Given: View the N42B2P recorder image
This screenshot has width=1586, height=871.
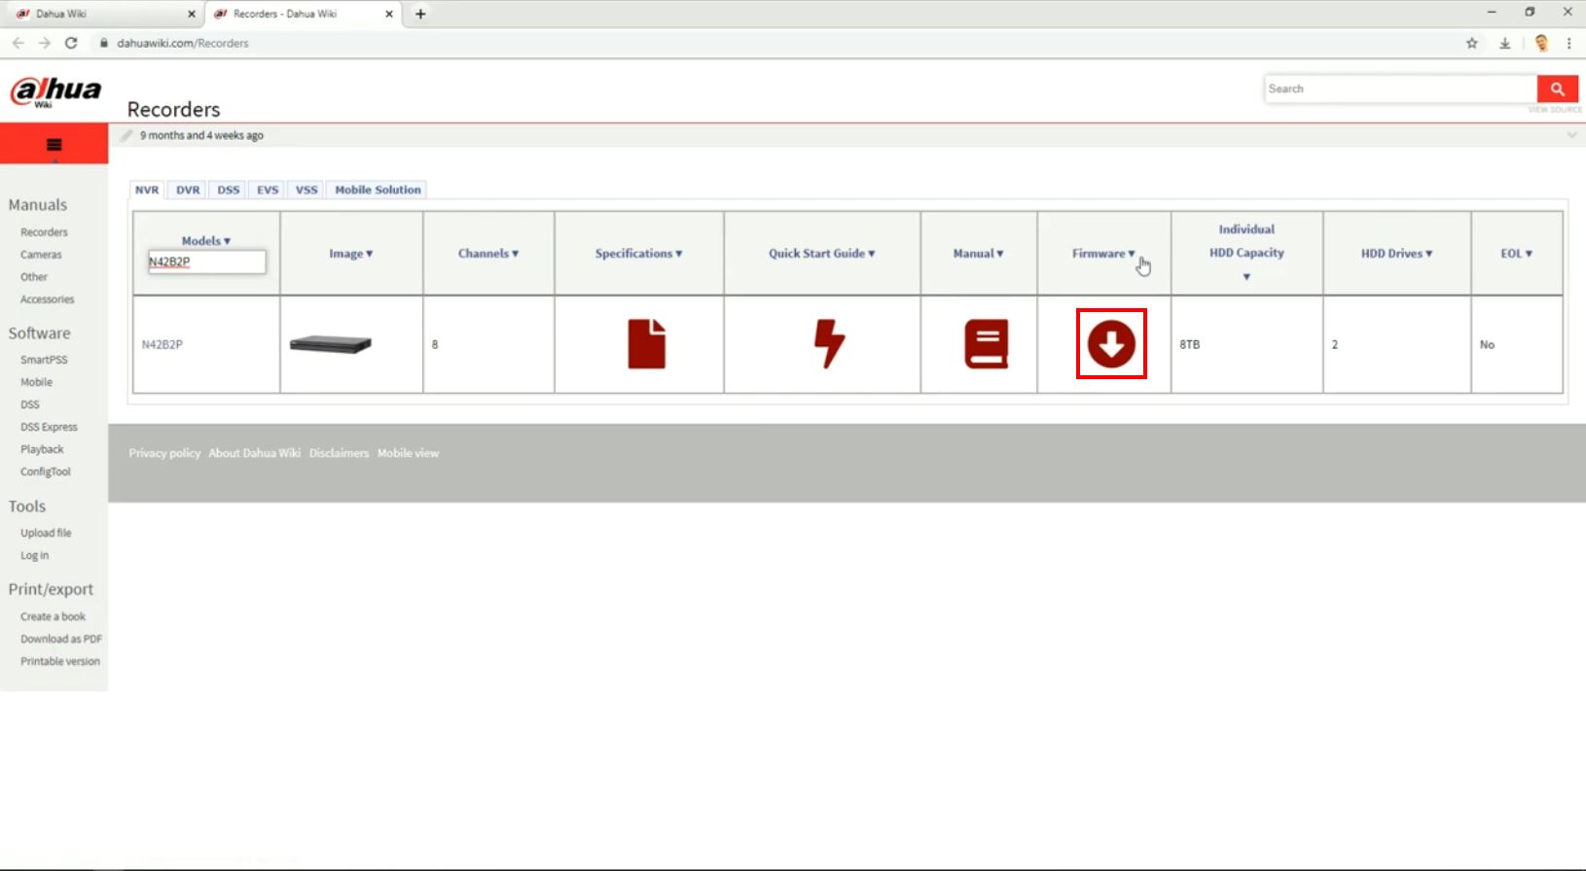Looking at the screenshot, I should click(331, 344).
